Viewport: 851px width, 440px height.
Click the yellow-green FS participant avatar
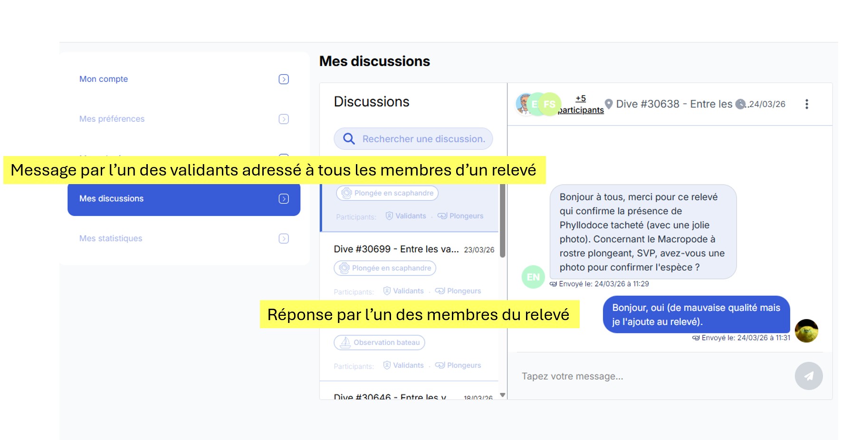[550, 104]
